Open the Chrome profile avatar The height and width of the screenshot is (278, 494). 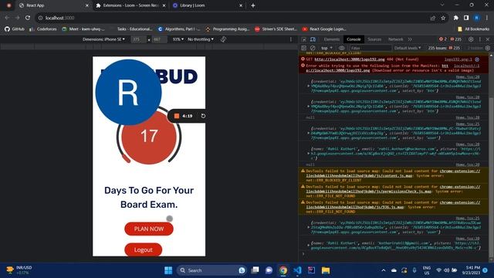click(477, 18)
